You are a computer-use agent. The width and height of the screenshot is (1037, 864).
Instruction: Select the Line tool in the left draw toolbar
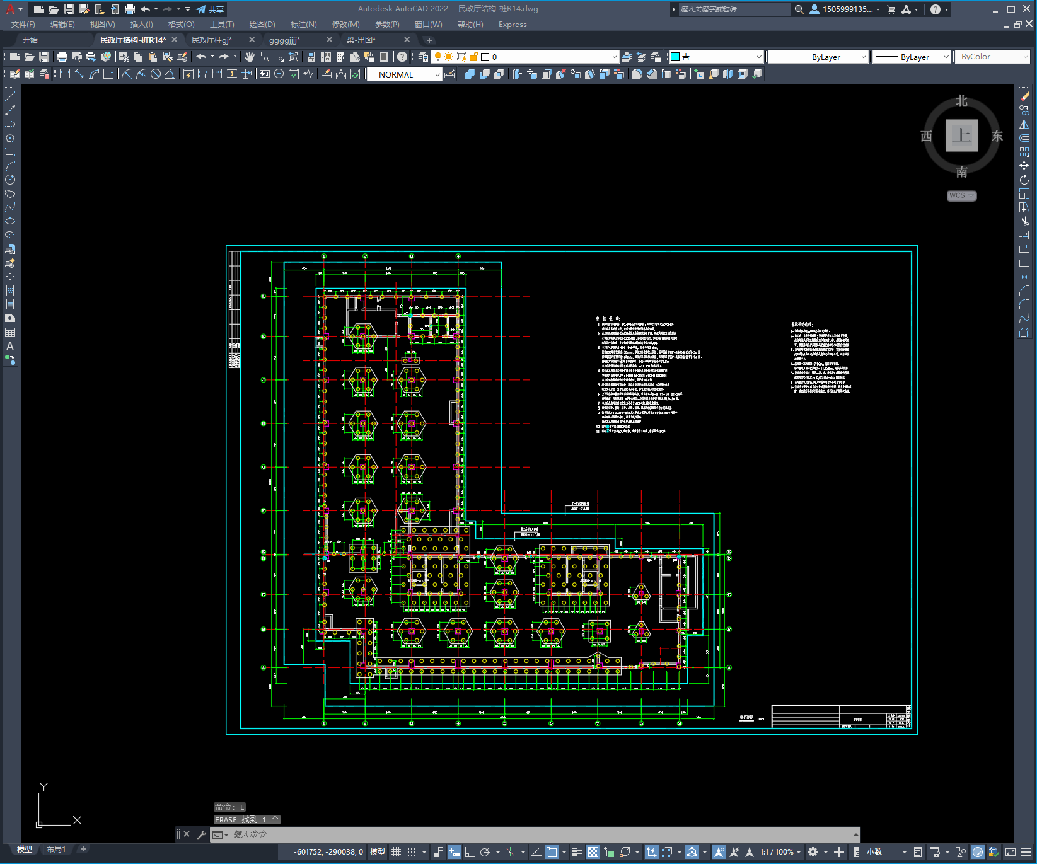tap(10, 96)
